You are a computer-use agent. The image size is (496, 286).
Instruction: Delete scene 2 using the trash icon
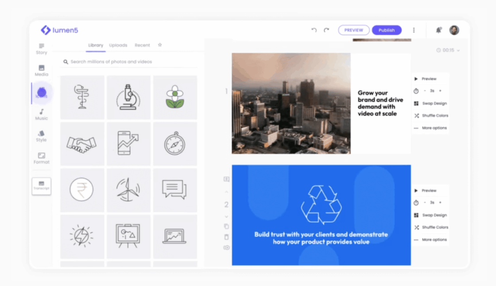click(227, 237)
